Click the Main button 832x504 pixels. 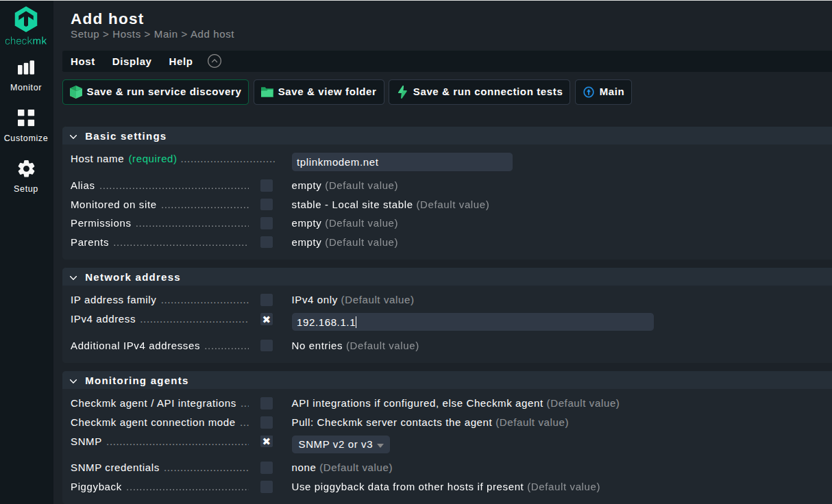pos(603,92)
